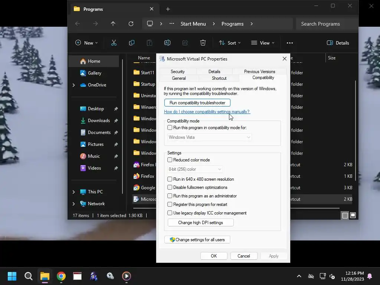The width and height of the screenshot is (380, 285).
Task: Select the Compatibility tab
Action: coord(263,78)
